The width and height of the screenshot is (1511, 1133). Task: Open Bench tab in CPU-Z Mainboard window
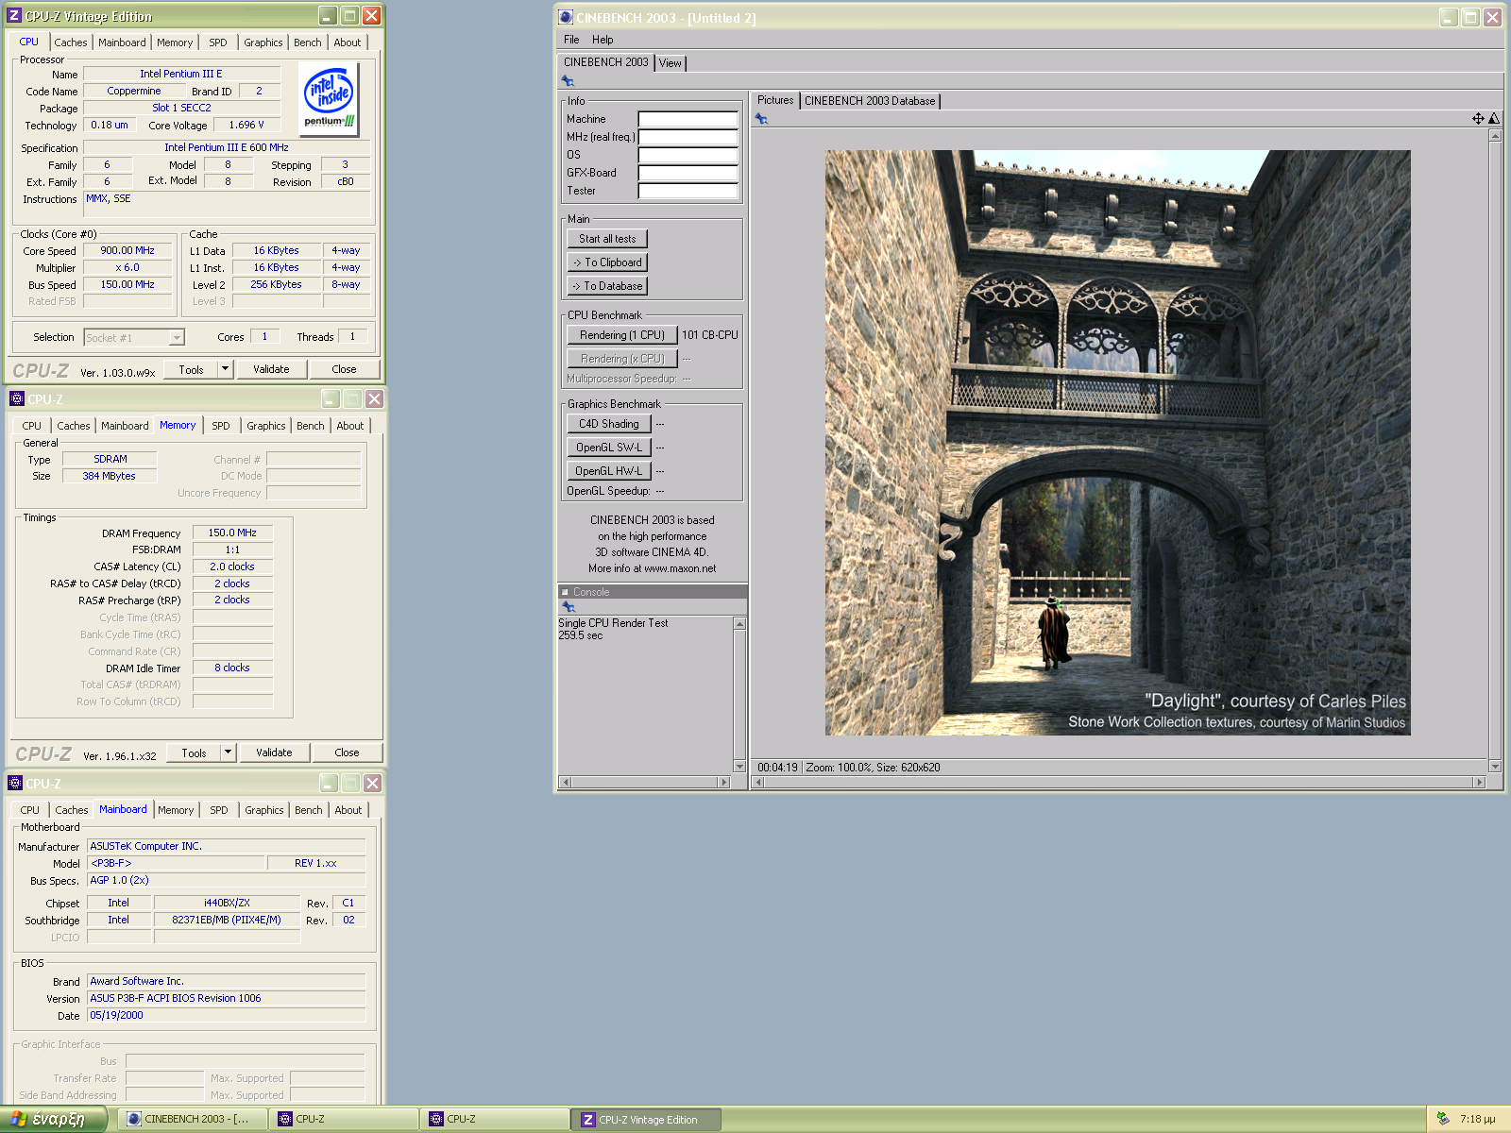tap(309, 810)
